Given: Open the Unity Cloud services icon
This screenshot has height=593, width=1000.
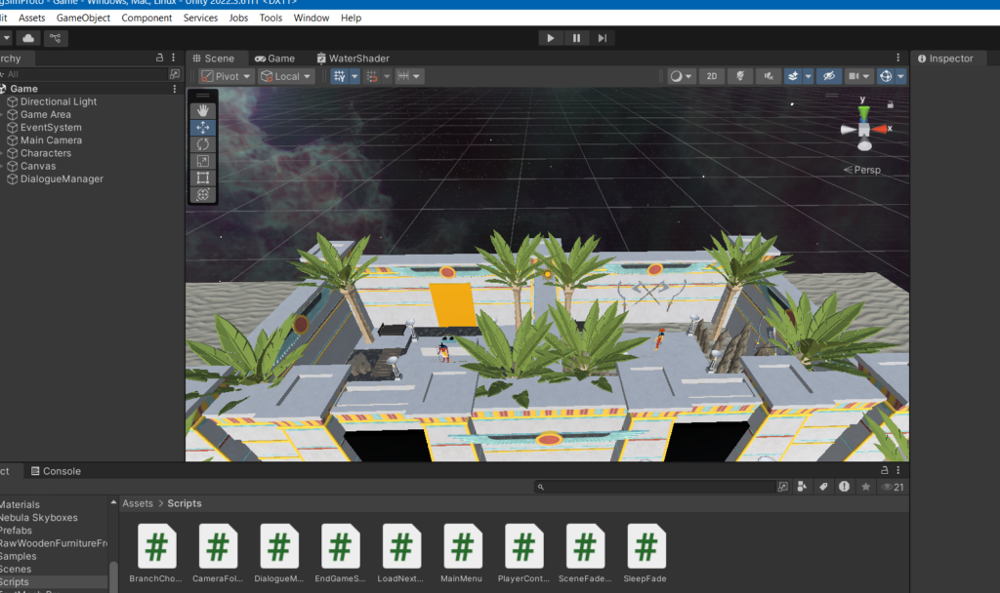Looking at the screenshot, I should pos(28,38).
